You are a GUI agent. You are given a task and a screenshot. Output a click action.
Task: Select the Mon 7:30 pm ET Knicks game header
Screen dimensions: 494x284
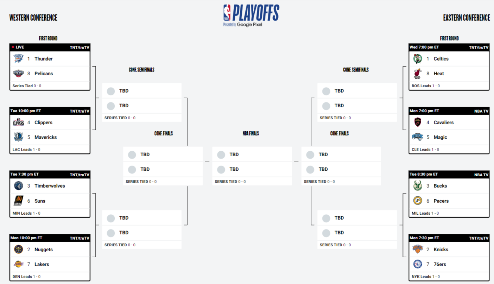click(449, 238)
